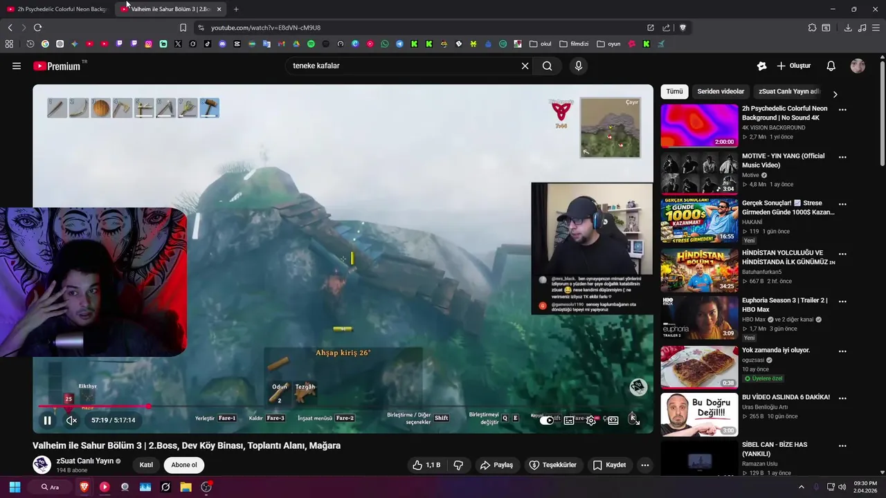This screenshot has height=498, width=886.
Task: Like the video with 1,1 B
Action: [426, 465]
